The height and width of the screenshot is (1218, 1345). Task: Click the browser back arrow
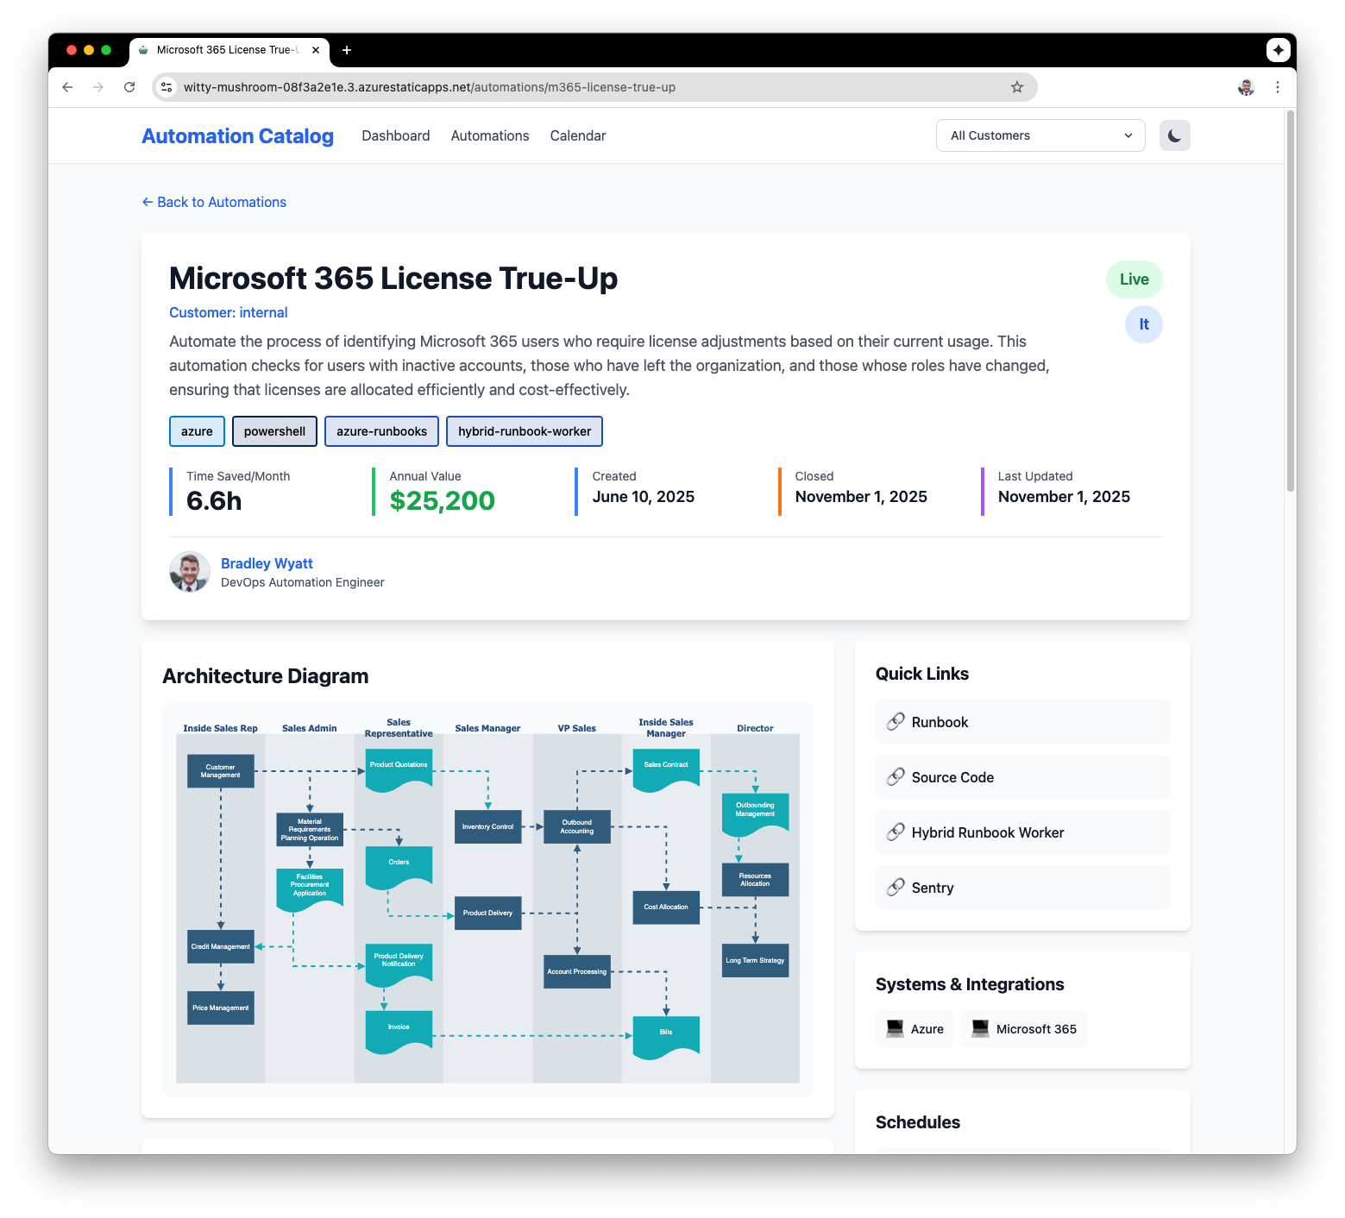(67, 87)
